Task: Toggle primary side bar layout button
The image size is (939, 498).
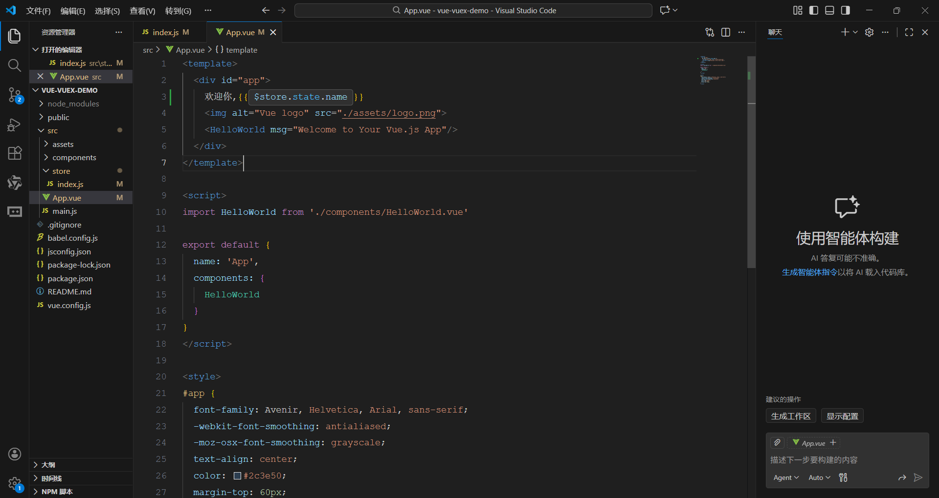Action: pos(814,10)
